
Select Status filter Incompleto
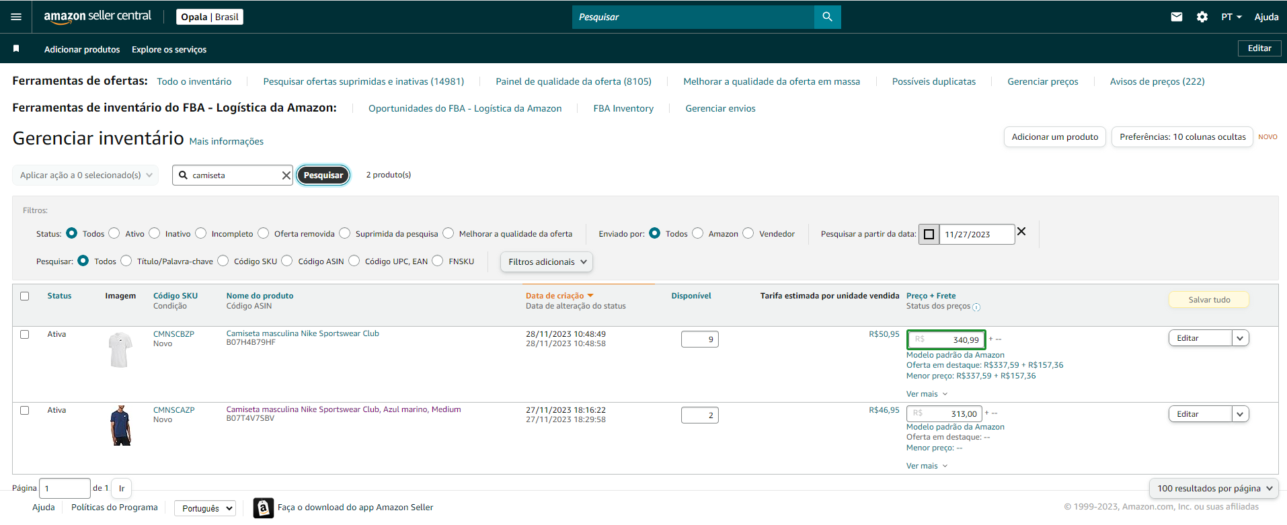pos(201,233)
